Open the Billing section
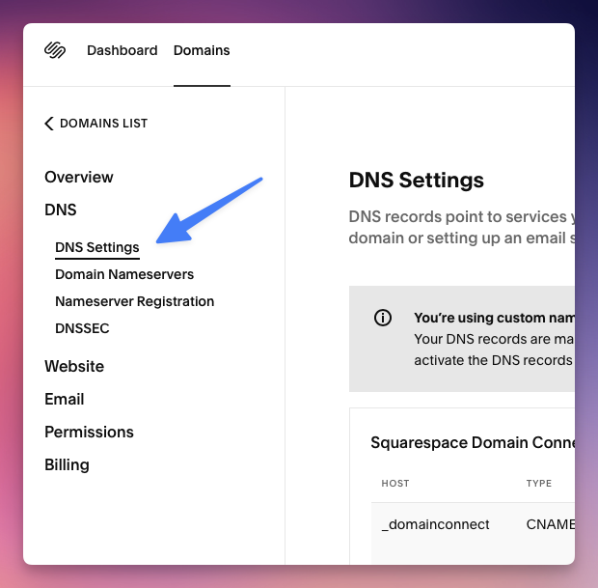The width and height of the screenshot is (598, 588). coord(68,464)
